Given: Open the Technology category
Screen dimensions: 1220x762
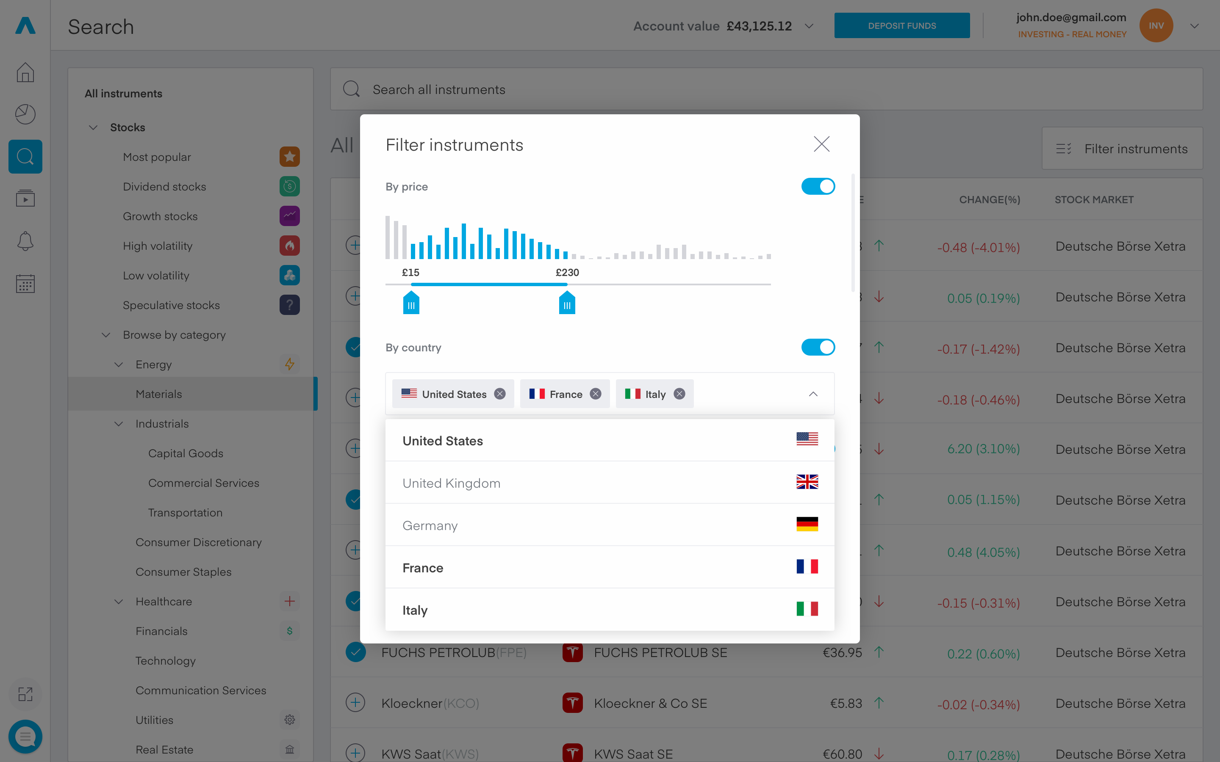Looking at the screenshot, I should coord(165,661).
